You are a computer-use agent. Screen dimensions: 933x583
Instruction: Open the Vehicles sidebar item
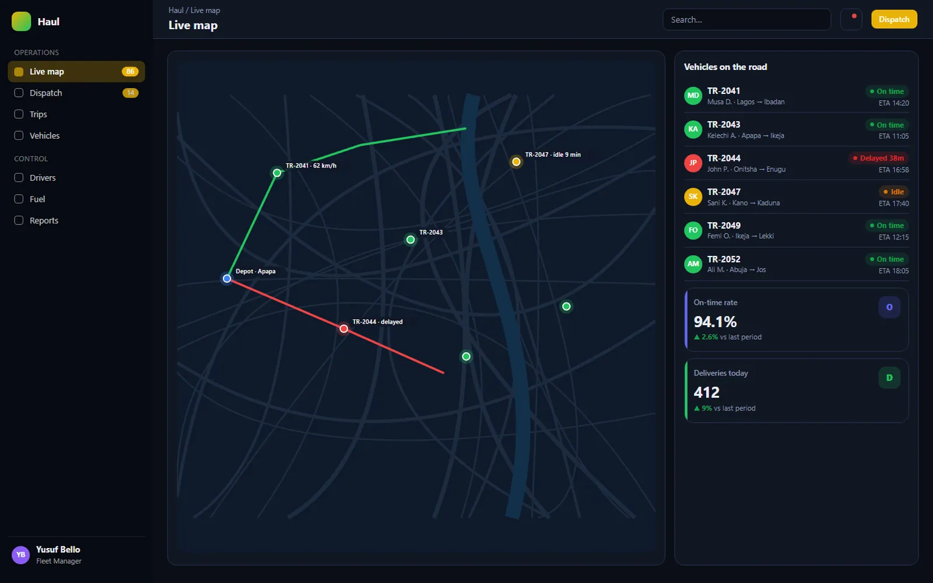[76, 135]
